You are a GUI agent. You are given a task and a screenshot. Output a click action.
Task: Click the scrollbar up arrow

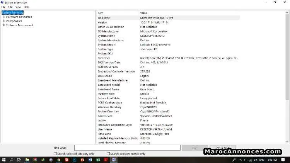[287, 12]
